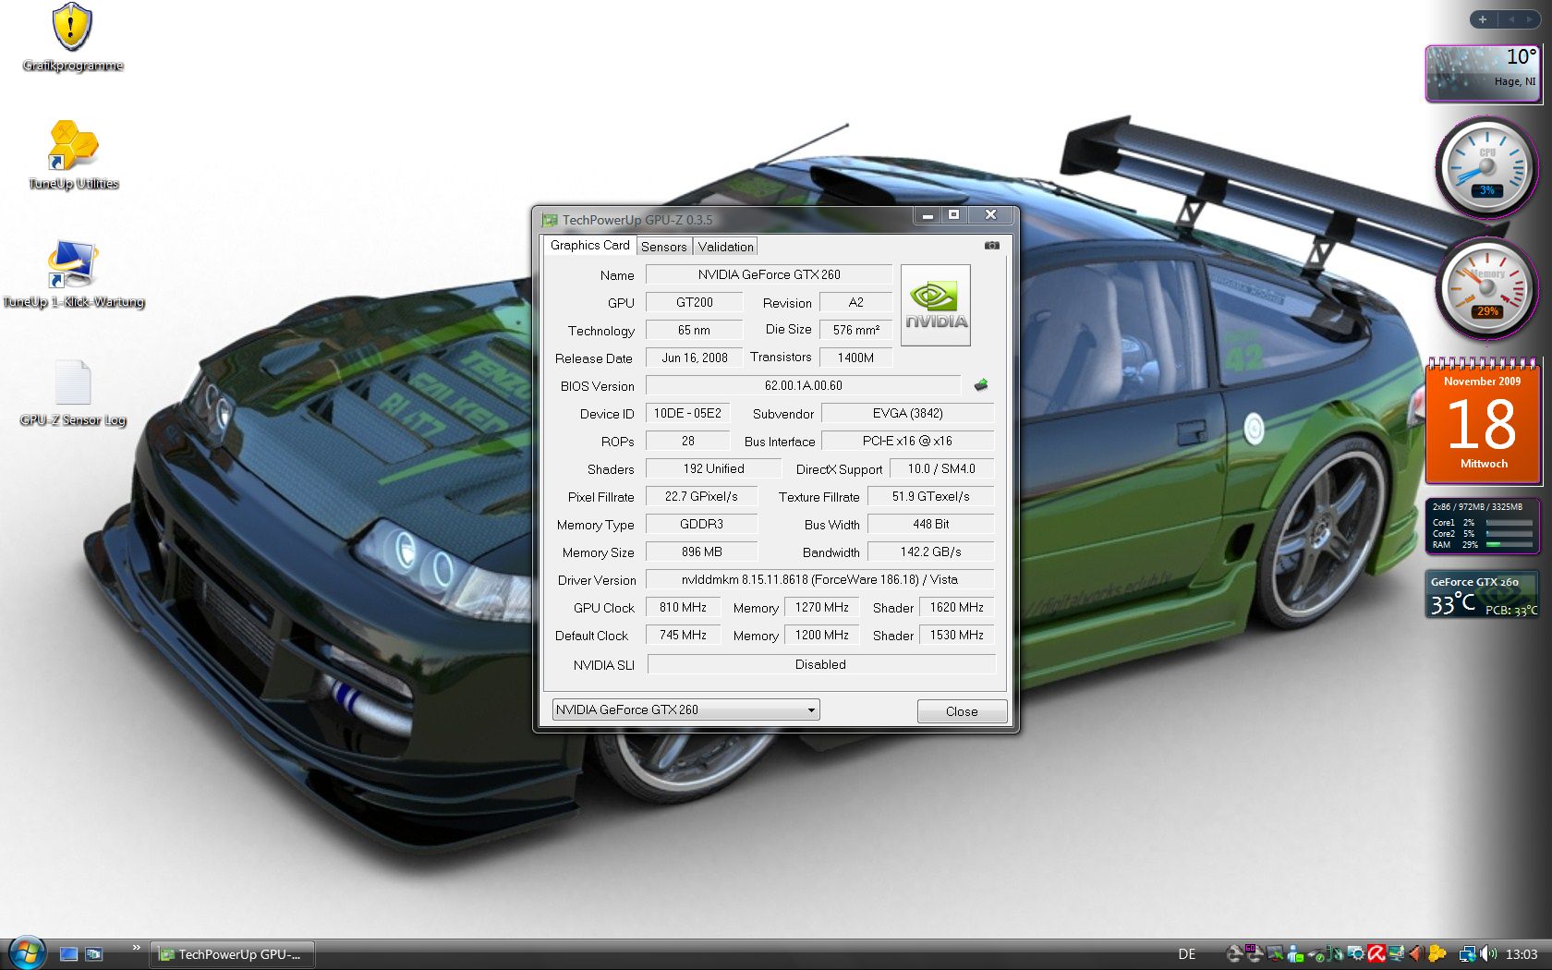Open the network connection tray icon
The width and height of the screenshot is (1552, 970).
click(1467, 954)
